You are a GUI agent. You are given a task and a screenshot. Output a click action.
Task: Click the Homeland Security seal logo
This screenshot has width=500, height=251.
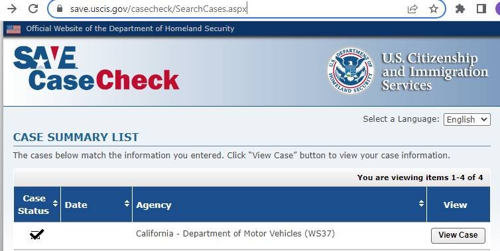pyautogui.click(x=350, y=71)
